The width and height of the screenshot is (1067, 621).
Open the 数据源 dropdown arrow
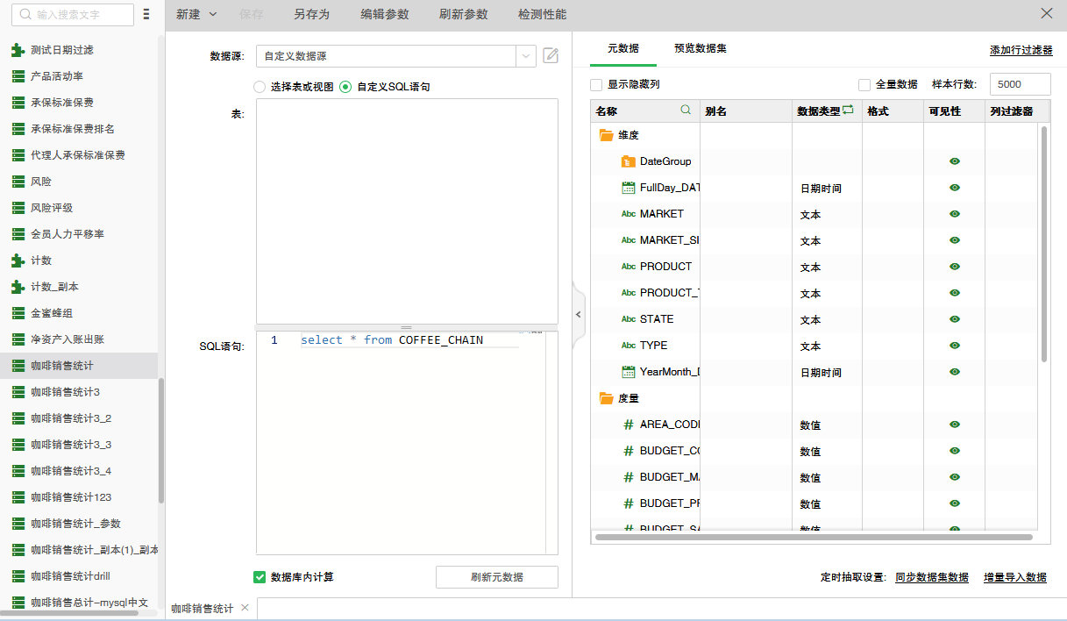point(526,56)
